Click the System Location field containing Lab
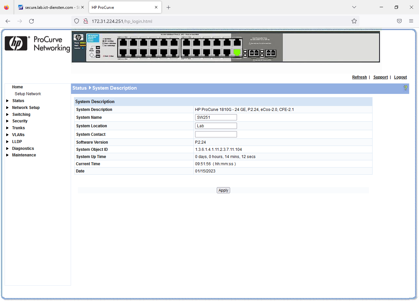The width and height of the screenshot is (419, 301). point(216,126)
